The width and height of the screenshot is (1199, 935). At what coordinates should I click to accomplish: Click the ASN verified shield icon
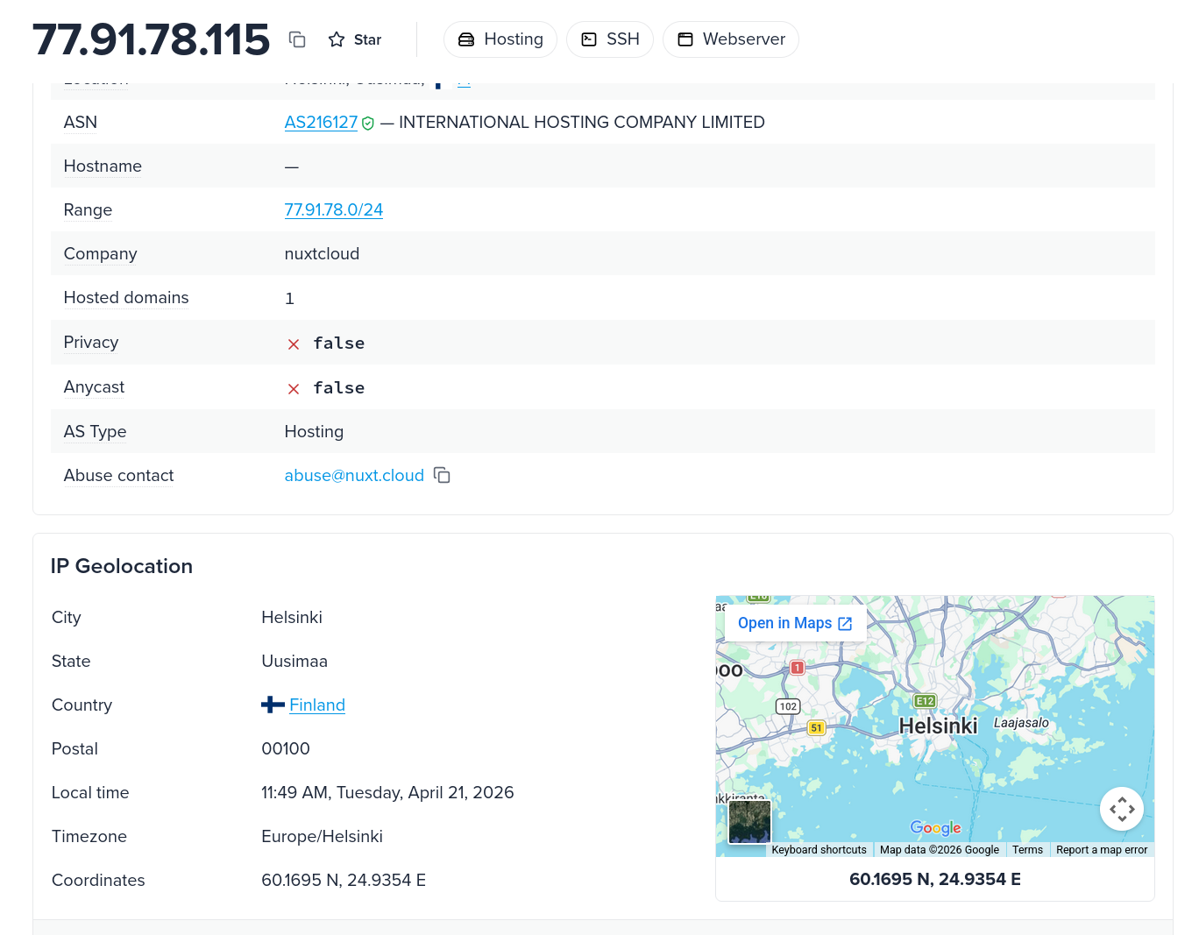(368, 124)
